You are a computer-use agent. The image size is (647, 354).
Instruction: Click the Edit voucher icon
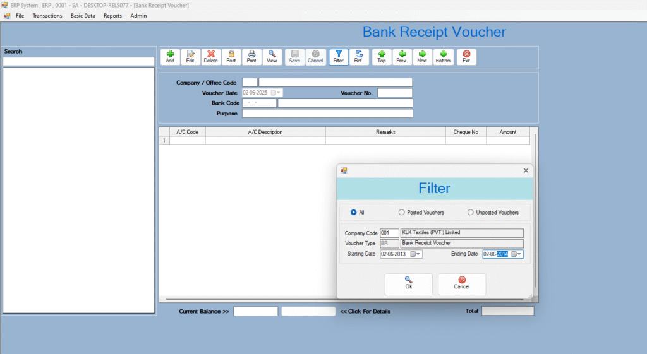[190, 57]
